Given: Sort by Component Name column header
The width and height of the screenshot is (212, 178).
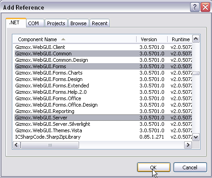Looking at the screenshot, I should click(74, 39).
